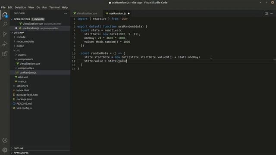Click the 'reactive' import on line 1
The height and width of the screenshot is (155, 276).
click(x=100, y=19)
